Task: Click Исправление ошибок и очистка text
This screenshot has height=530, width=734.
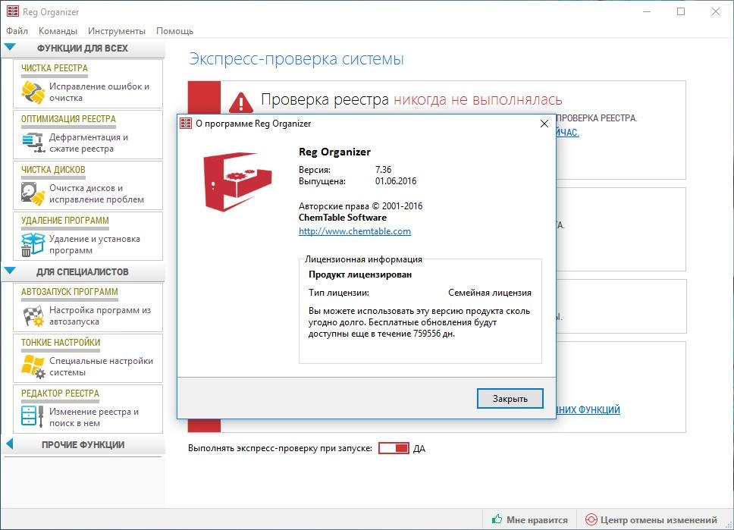Action: coord(99,93)
